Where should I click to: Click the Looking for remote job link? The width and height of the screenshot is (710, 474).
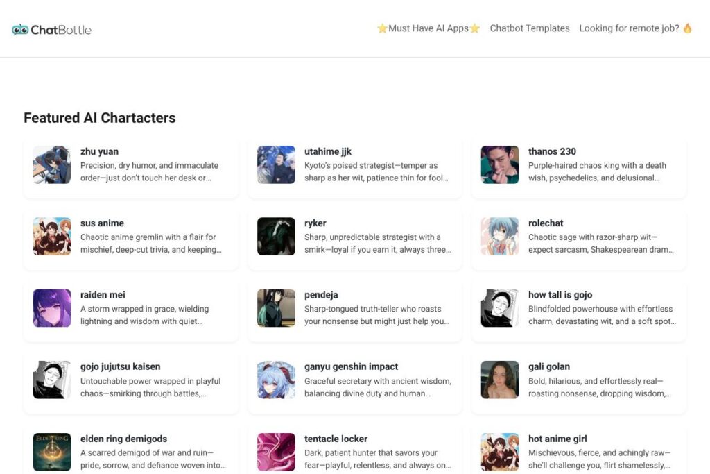pyautogui.click(x=635, y=28)
